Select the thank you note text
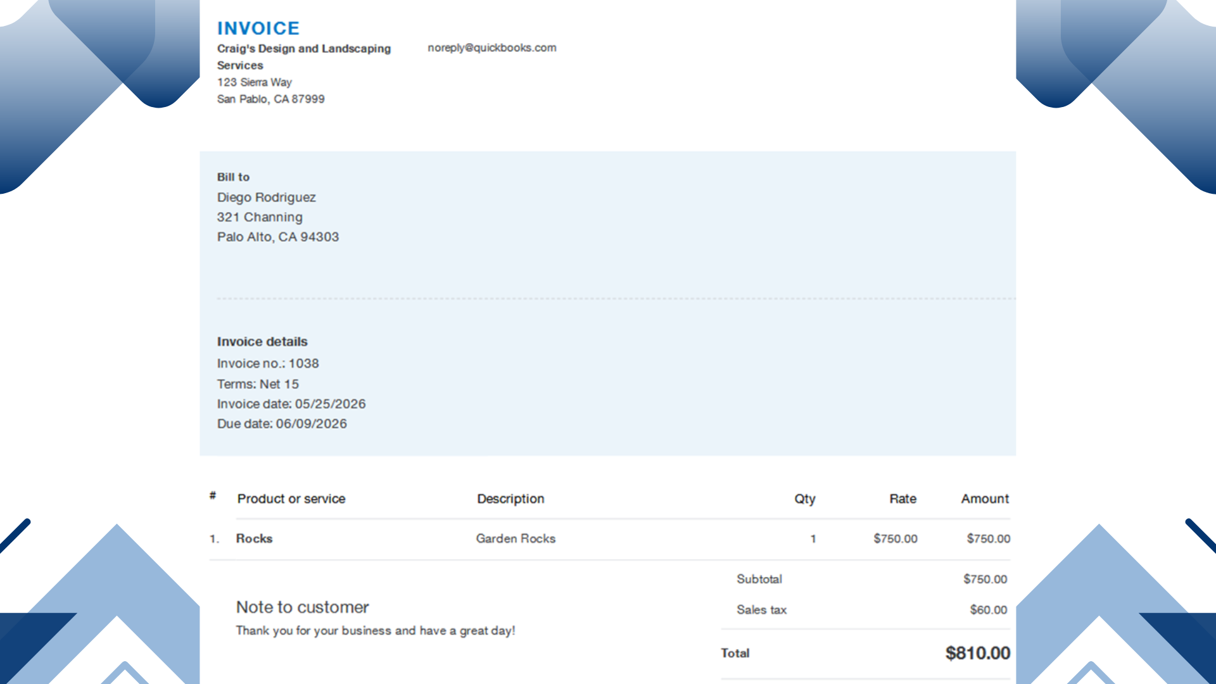 tap(376, 631)
